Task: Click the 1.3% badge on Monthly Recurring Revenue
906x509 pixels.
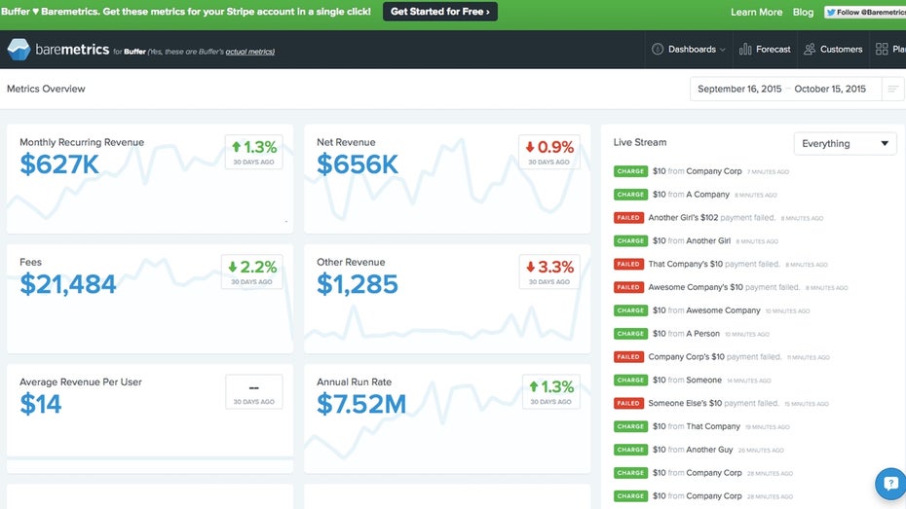Action: point(253,152)
